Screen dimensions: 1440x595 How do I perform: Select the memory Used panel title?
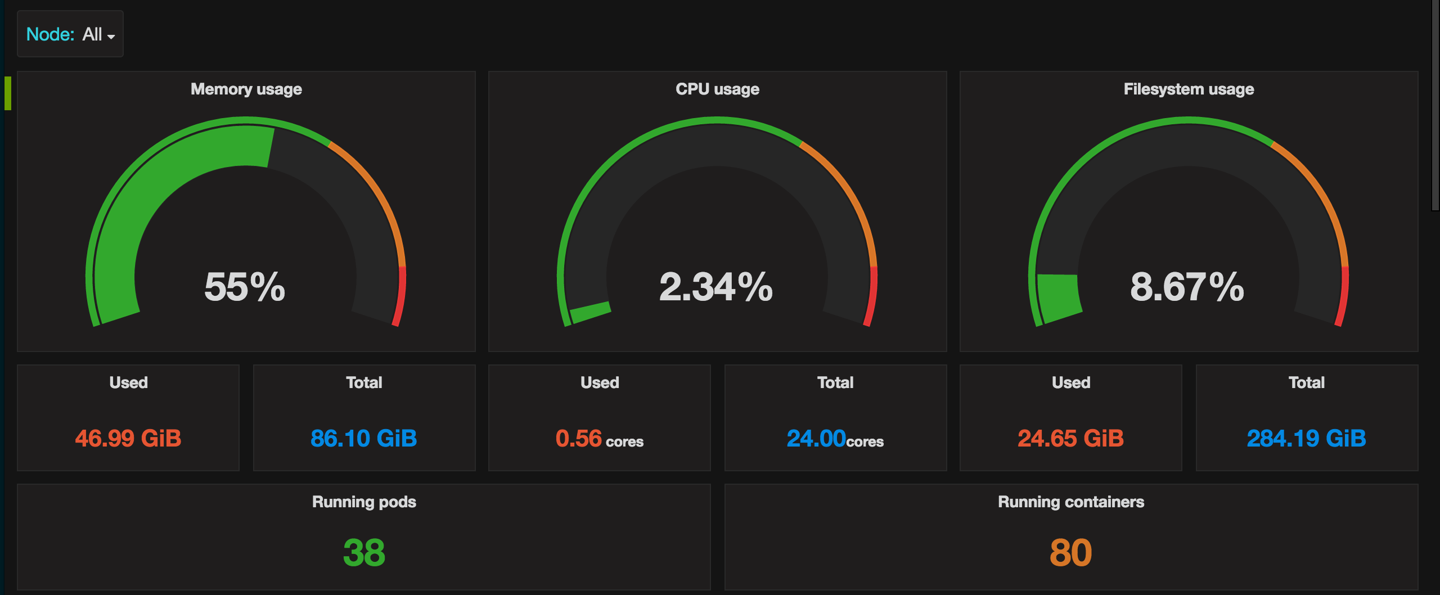tap(128, 382)
